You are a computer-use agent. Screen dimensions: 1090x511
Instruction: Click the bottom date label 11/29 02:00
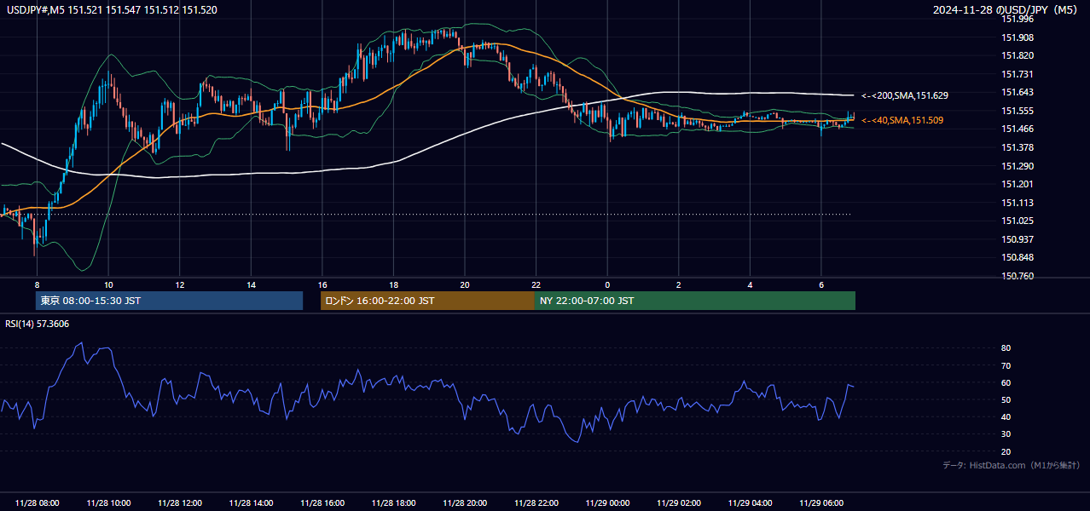(679, 503)
